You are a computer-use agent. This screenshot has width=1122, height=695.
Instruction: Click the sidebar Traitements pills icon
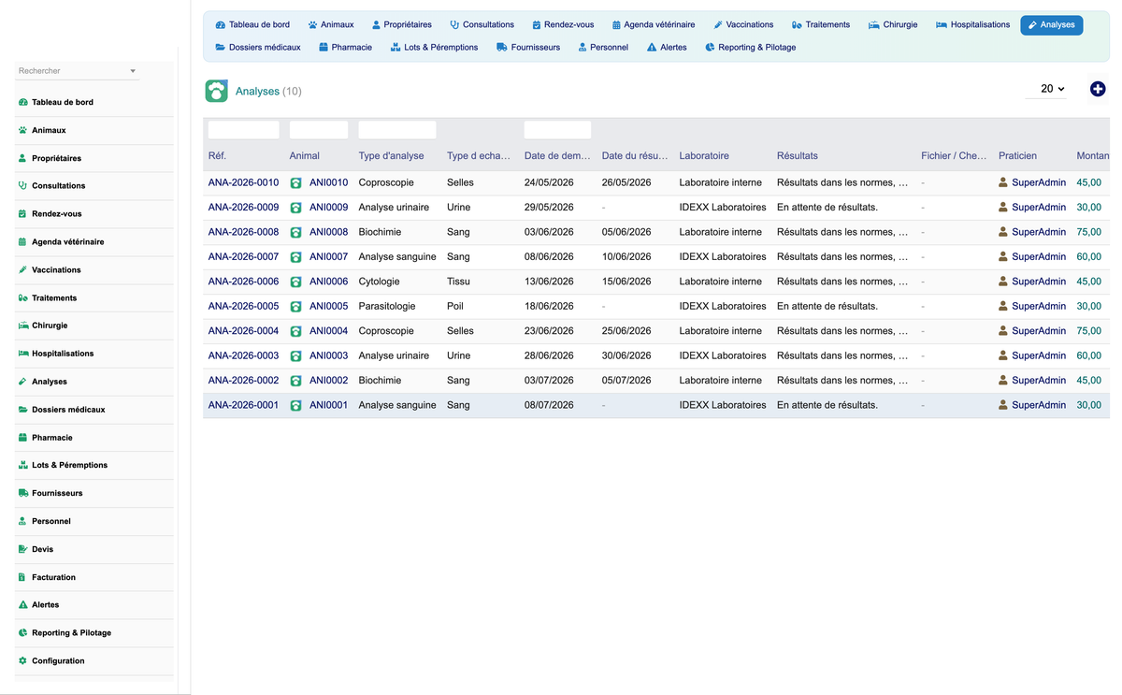pyautogui.click(x=22, y=297)
